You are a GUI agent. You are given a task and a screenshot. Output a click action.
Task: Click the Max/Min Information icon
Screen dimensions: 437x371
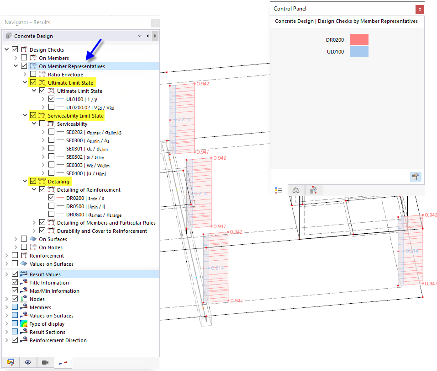point(24,290)
